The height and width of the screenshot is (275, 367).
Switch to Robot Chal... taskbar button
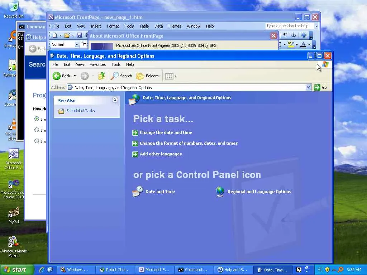115,270
